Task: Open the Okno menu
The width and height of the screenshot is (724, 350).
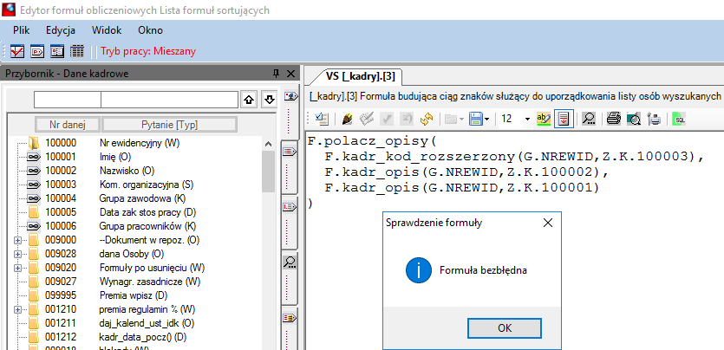Action: (x=151, y=30)
